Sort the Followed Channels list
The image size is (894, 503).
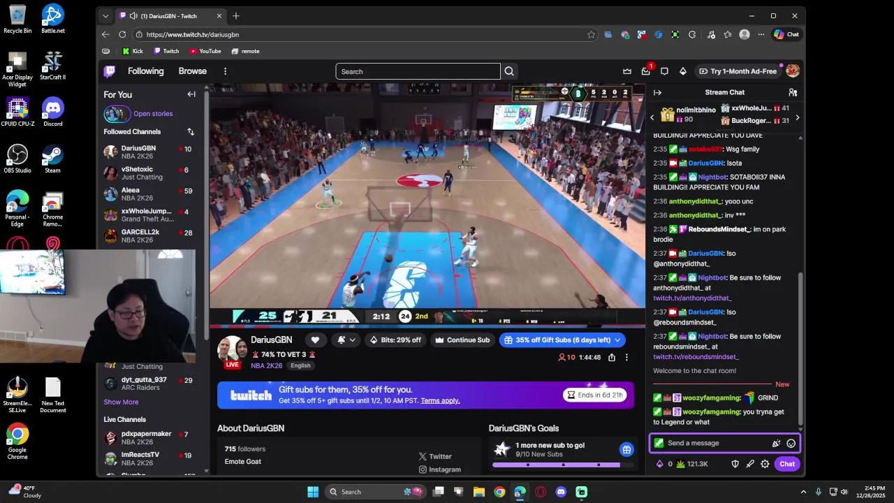tap(191, 131)
